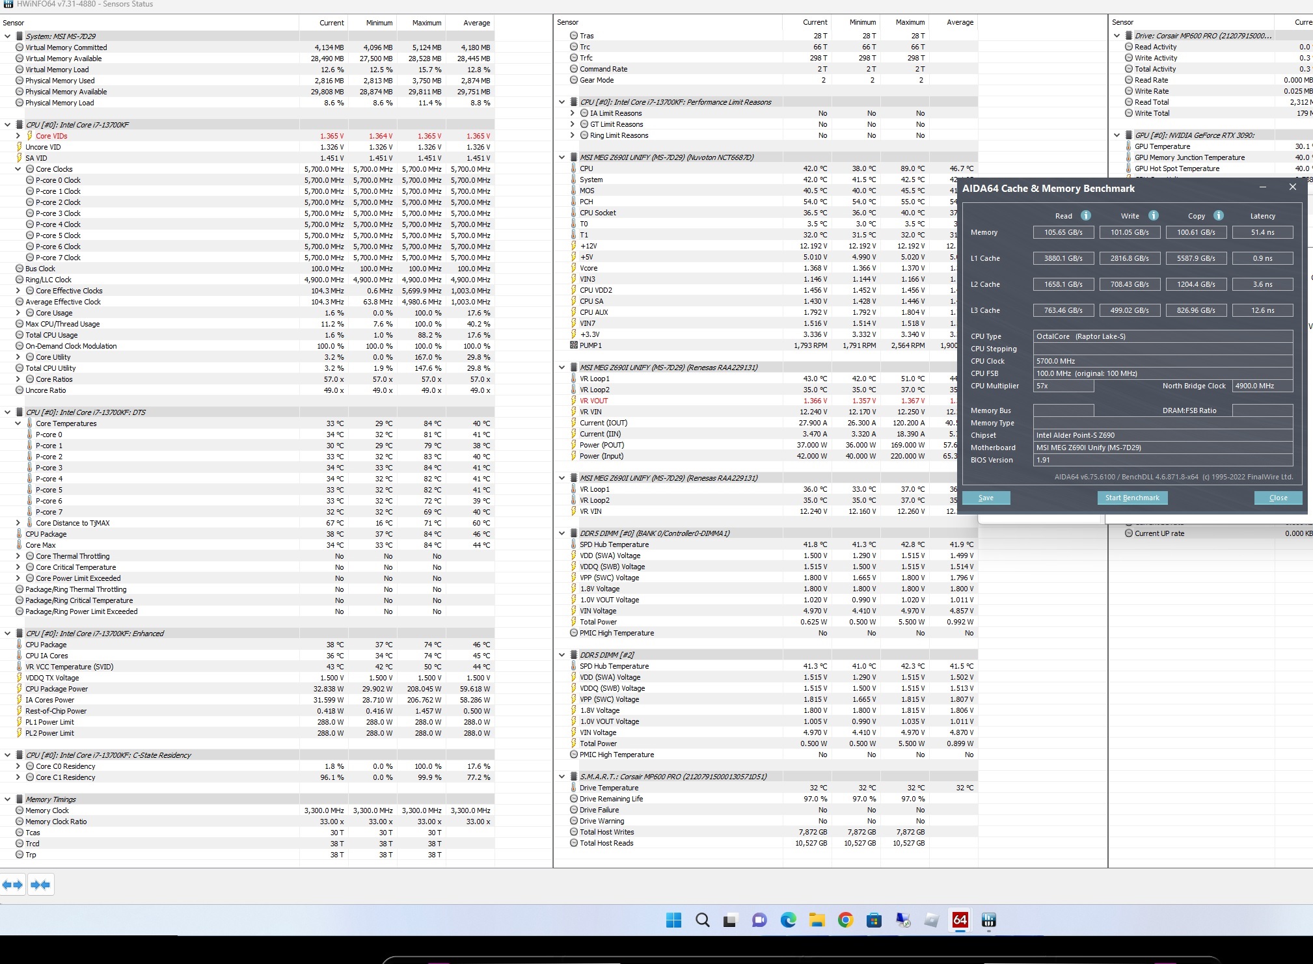1313x964 pixels.
Task: Select the CPU Package Power row
Action: [247, 689]
